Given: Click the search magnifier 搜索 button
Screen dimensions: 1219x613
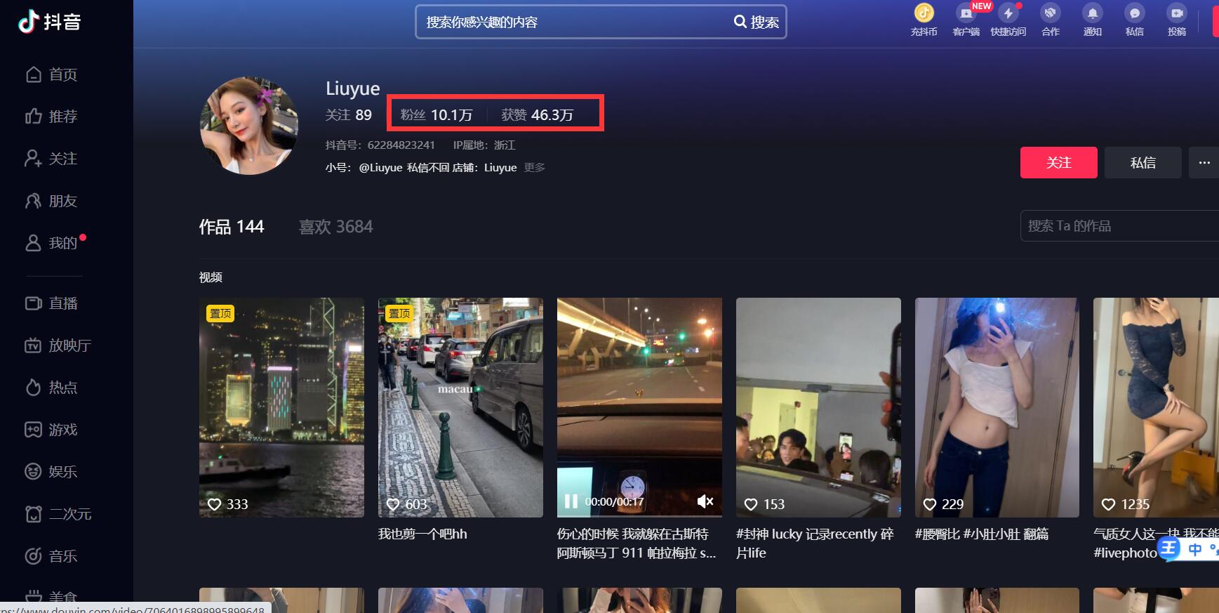Looking at the screenshot, I should 756,22.
